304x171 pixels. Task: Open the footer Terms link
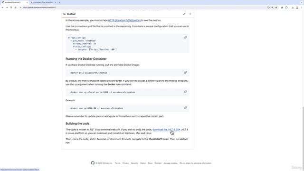click(x=117, y=163)
